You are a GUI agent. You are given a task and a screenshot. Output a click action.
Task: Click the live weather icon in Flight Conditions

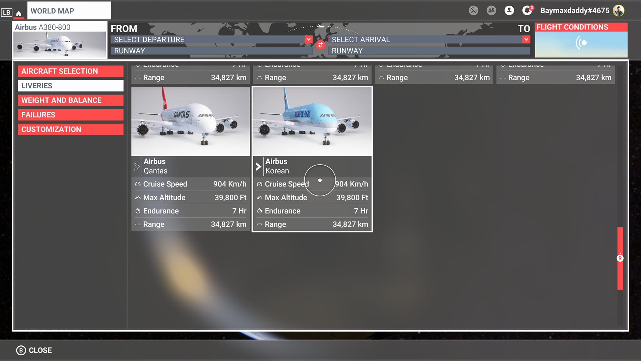click(581, 43)
